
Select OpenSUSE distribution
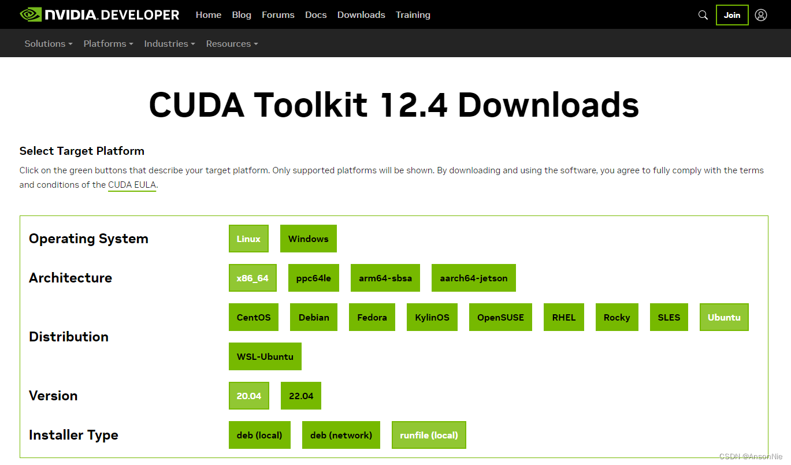click(x=500, y=317)
